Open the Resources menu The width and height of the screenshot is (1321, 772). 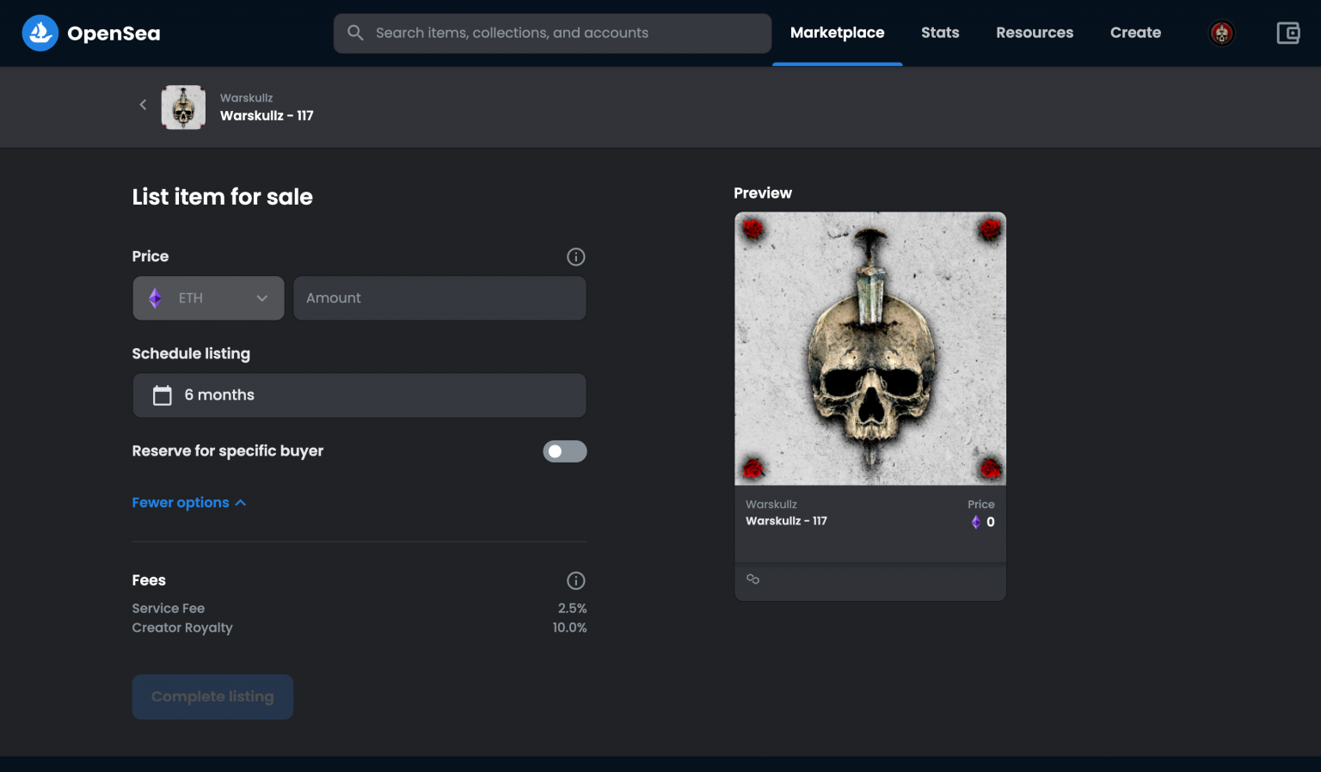click(x=1035, y=33)
